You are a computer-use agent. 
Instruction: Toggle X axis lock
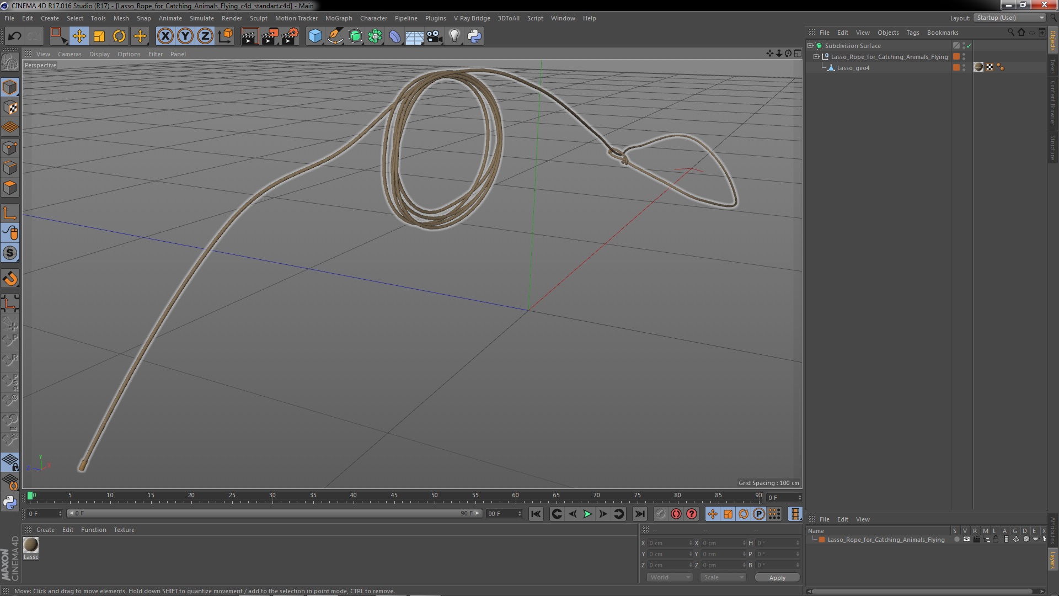point(165,36)
